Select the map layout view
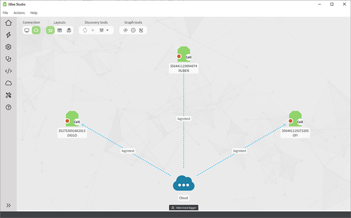351x218 pixels. coord(68,30)
